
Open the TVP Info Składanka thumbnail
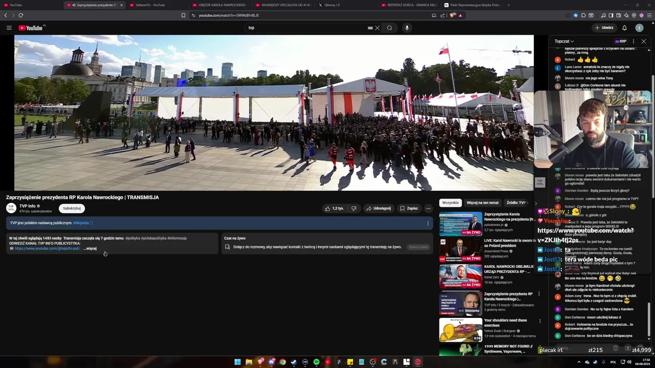(x=461, y=304)
